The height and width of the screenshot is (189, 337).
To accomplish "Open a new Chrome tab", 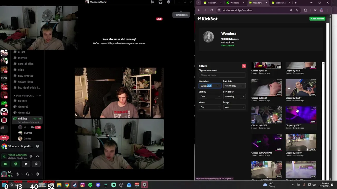I will pyautogui.click(x=295, y=3).
